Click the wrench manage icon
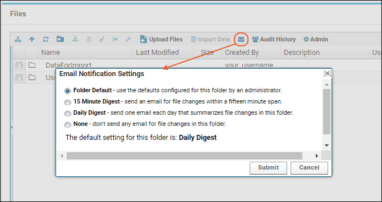This screenshot has height=202, width=382. pos(128,39)
